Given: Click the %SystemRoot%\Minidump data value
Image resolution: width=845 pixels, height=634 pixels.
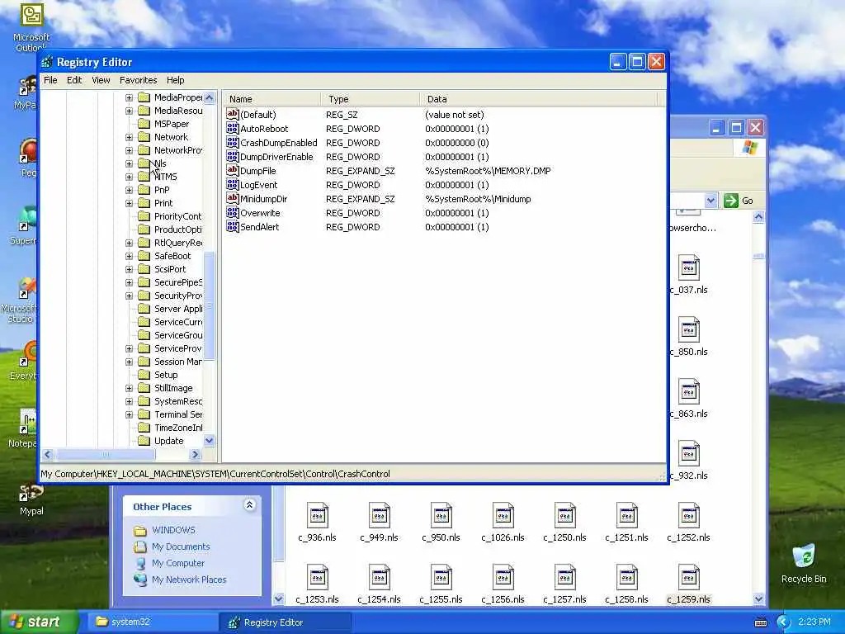Looking at the screenshot, I should [478, 199].
